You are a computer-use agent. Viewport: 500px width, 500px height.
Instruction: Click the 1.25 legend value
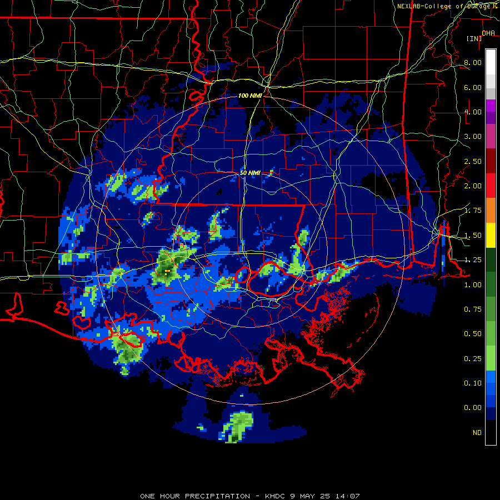pos(473,260)
